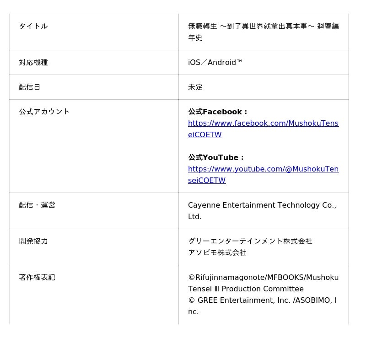Open the official YouTube channel link
Screen dimensions: 366x338
(x=264, y=175)
